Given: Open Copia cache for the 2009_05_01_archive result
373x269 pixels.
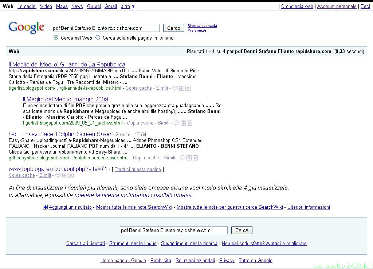Looking at the screenshot, I should [140, 123].
